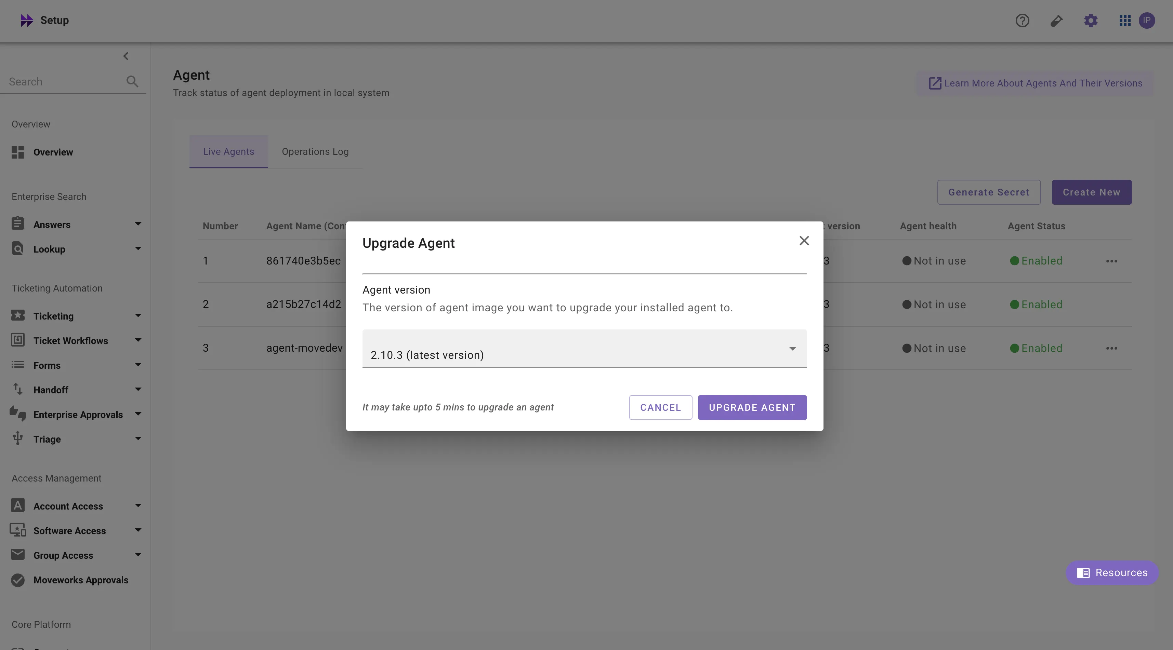Open the Resources floating button
Viewport: 1173px width, 650px height.
(1111, 573)
